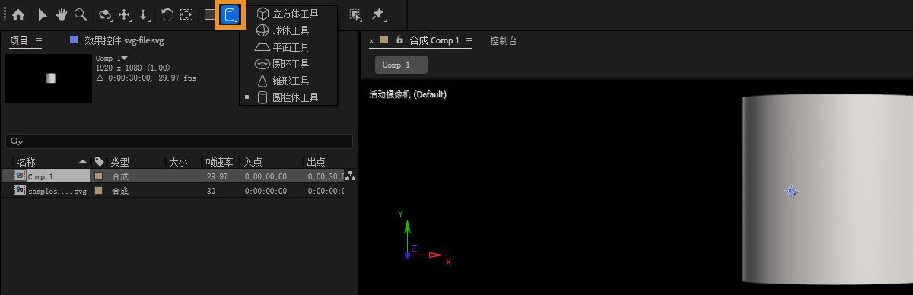Toggle the viewer lock icon
Screen dimensions: 913x295
399,40
